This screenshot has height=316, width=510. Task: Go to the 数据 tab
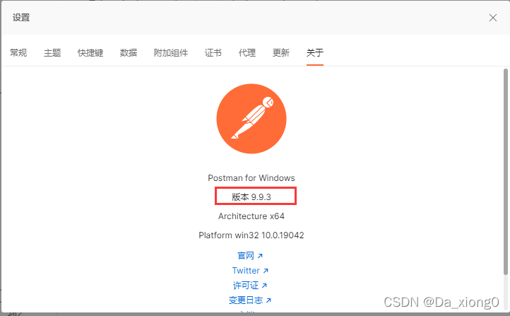[x=129, y=53]
